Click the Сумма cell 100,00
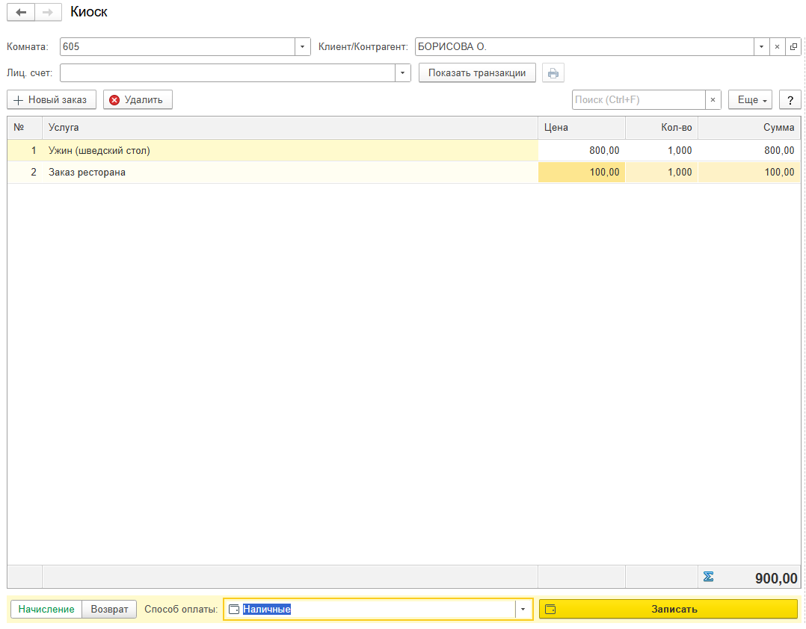The width and height of the screenshot is (806, 629). (749, 172)
